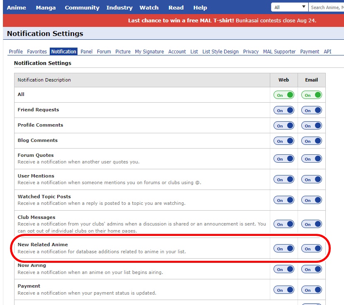Click the Payment row label
Screen dimensions: 344x305
click(29, 286)
